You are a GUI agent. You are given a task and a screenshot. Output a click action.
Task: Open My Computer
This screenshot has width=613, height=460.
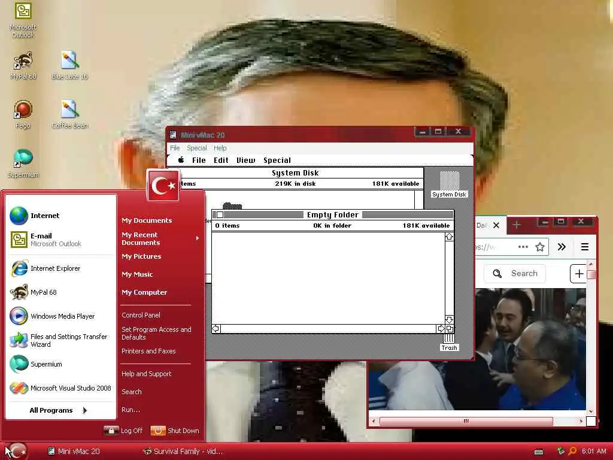pos(144,292)
